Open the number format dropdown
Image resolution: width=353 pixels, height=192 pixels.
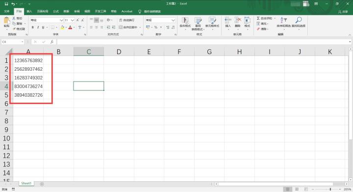173,20
